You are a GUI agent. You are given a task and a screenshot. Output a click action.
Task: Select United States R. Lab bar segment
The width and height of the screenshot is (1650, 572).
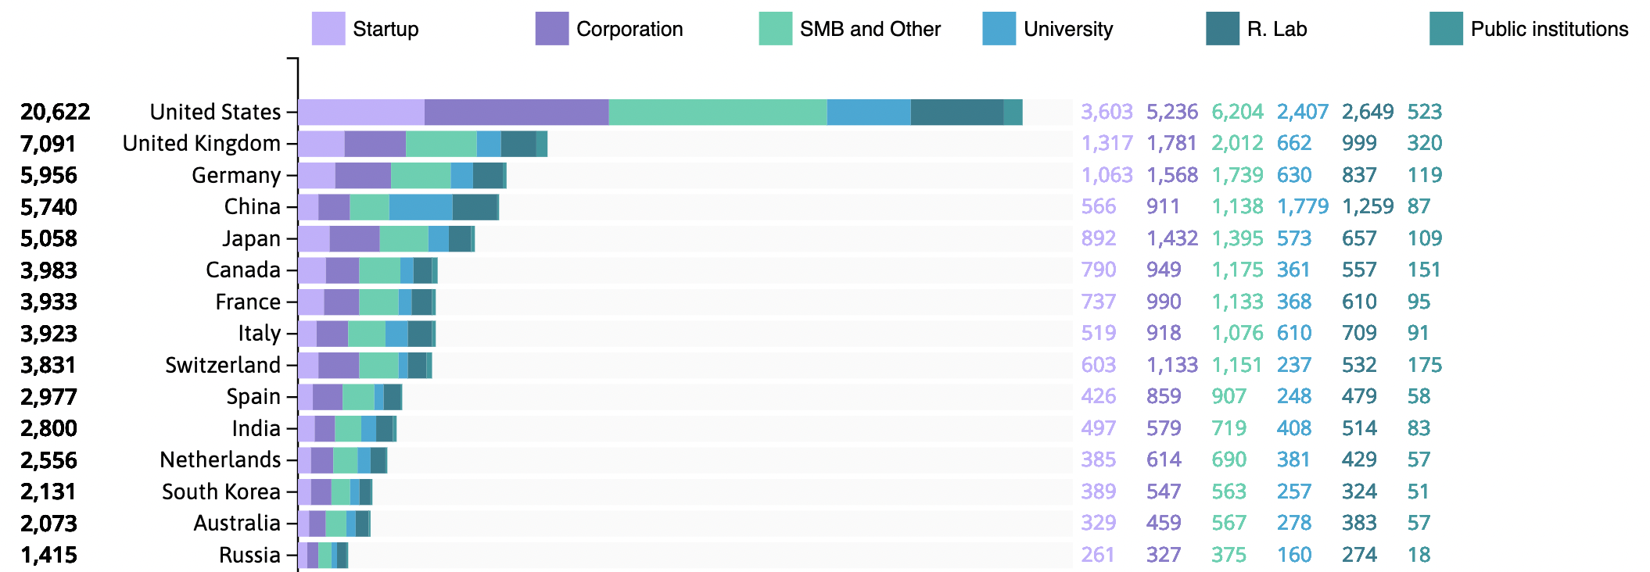[x=956, y=113]
